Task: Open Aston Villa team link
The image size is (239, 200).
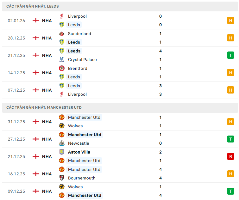Action: click(79, 152)
